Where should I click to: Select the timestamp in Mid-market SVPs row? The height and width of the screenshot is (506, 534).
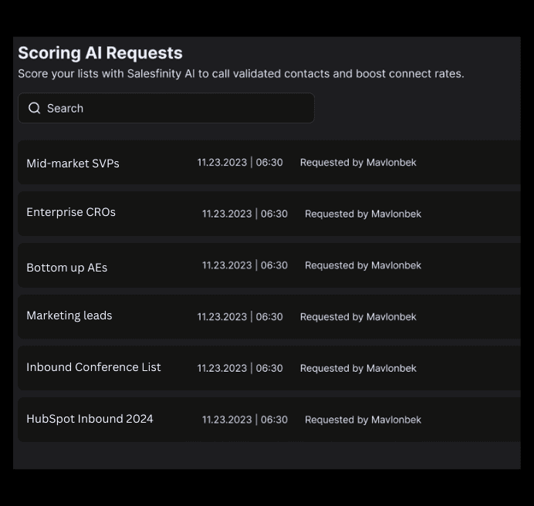click(240, 163)
